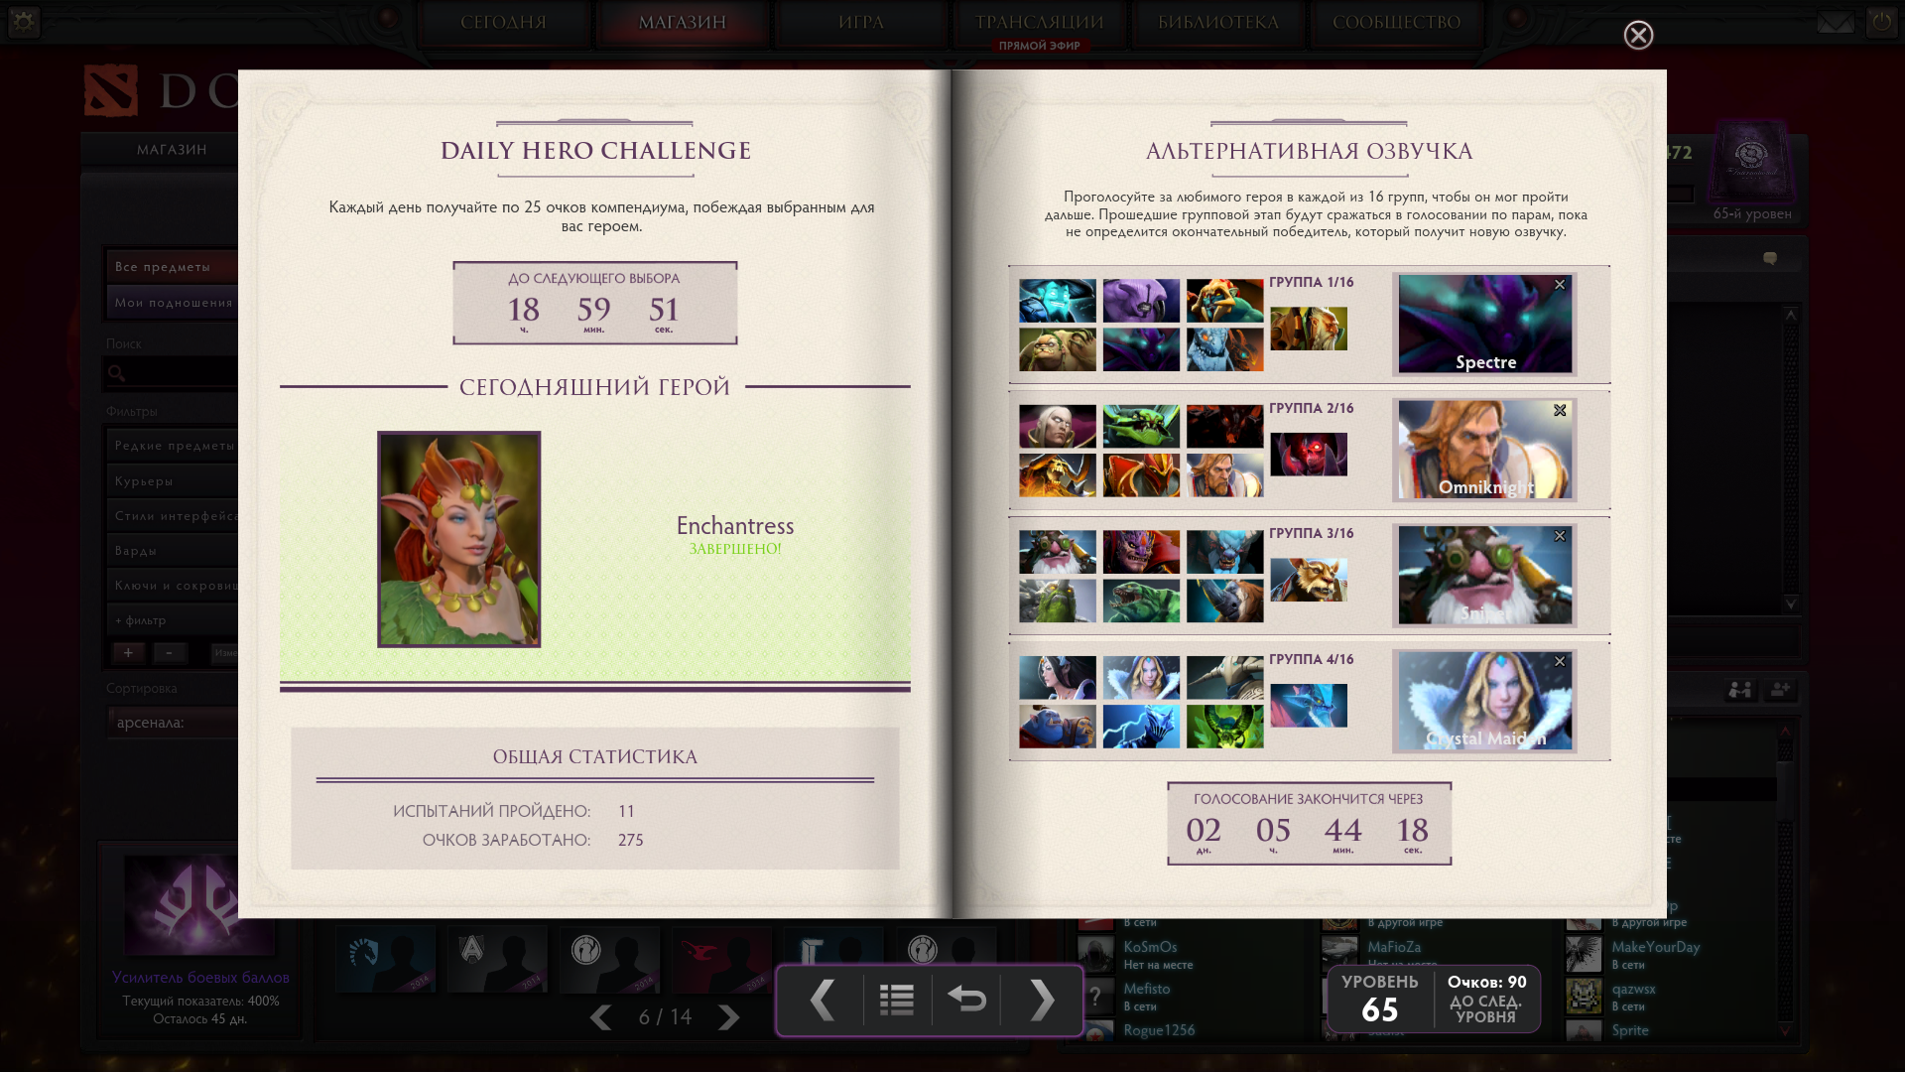Vote for Storm Spirit in group 1
Viewport: 1905px width, 1072px height.
coord(1058,301)
